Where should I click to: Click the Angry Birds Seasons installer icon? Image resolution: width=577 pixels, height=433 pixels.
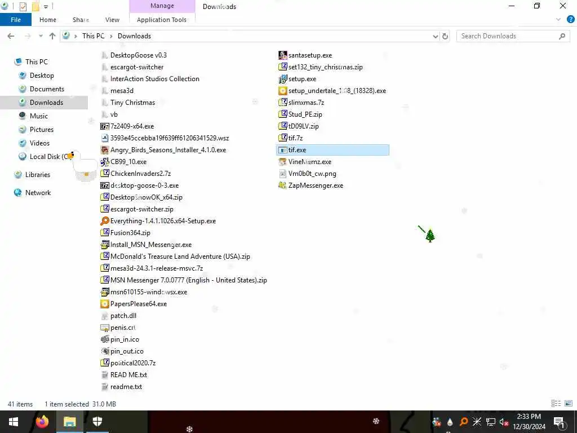pos(105,150)
